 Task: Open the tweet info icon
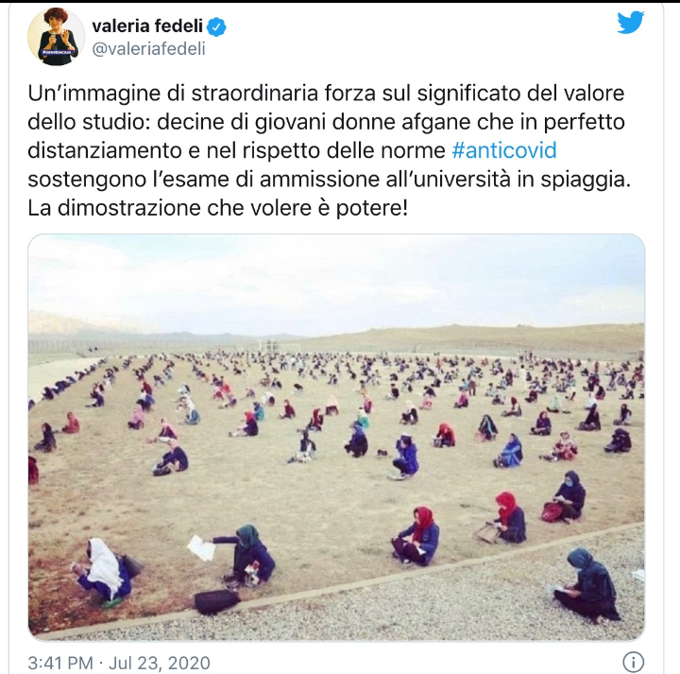pyautogui.click(x=633, y=663)
